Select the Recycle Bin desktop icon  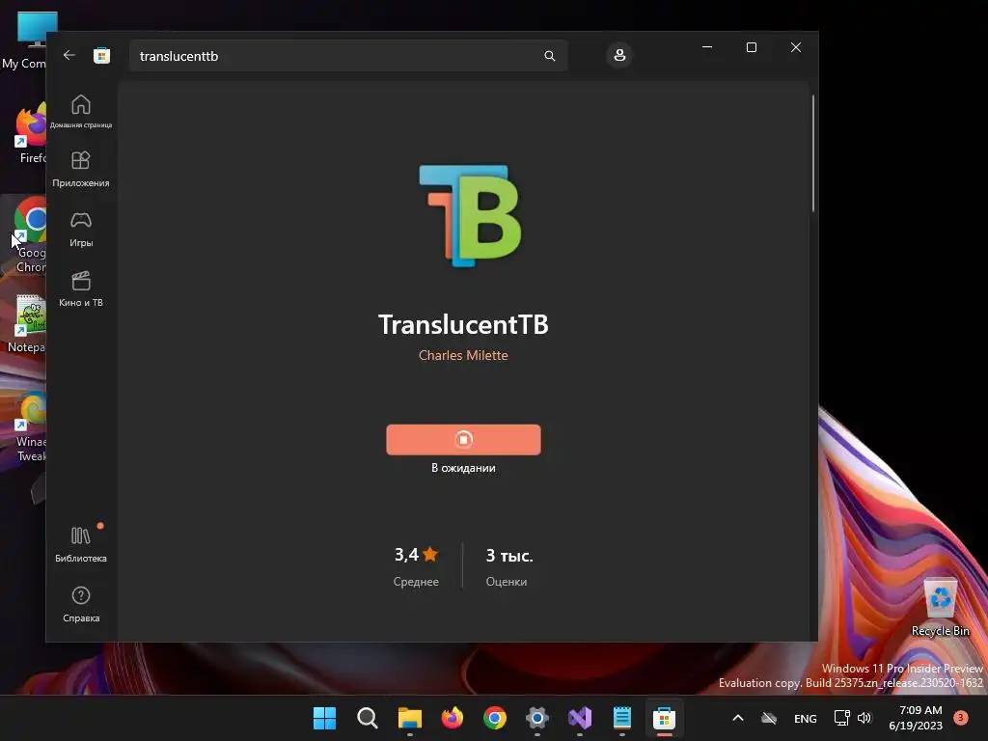(x=940, y=608)
